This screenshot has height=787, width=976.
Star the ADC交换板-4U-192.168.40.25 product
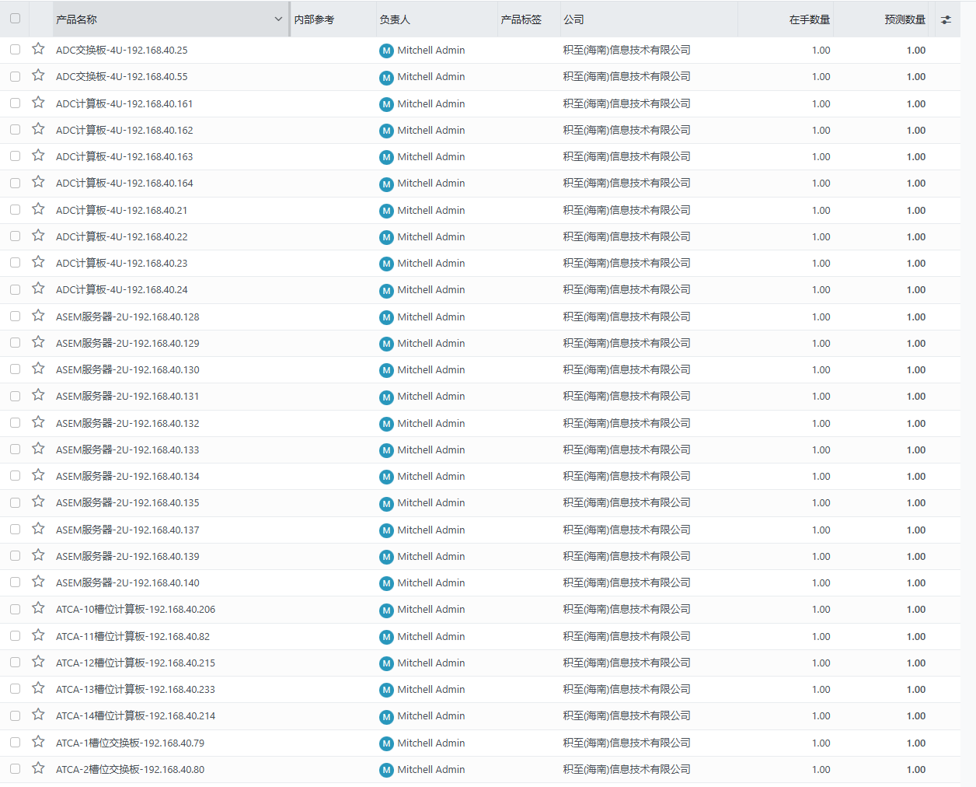pyautogui.click(x=38, y=49)
